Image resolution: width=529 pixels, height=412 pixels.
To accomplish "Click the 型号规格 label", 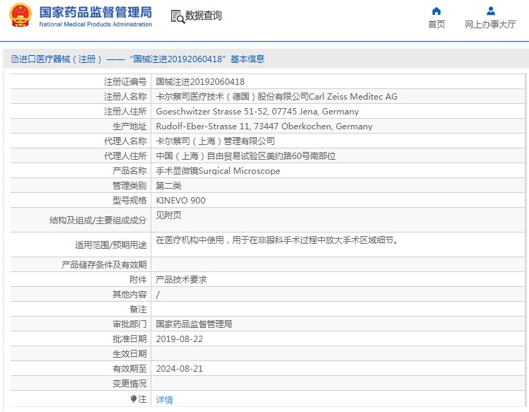I will pyautogui.click(x=129, y=200).
